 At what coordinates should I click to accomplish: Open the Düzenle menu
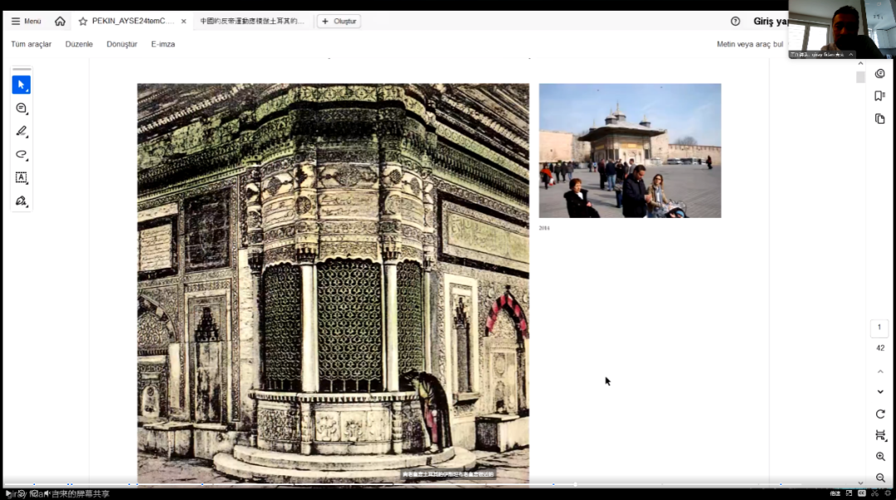click(x=79, y=44)
